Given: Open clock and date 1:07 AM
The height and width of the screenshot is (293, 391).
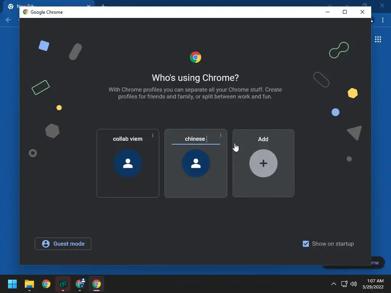Looking at the screenshot, I should pos(373,284).
